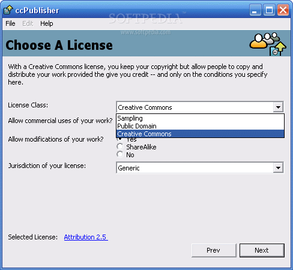This screenshot has height=270, width=293.
Task: Expand the Jurisdiction dropdown arrow
Action: [x=278, y=168]
